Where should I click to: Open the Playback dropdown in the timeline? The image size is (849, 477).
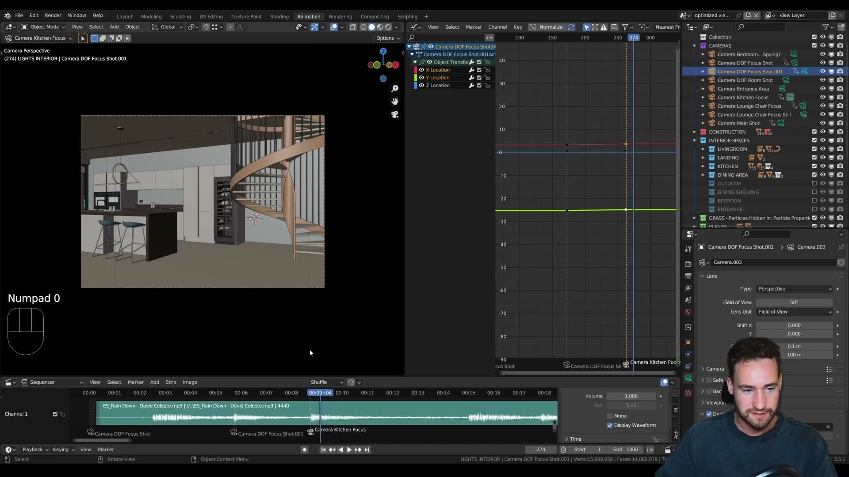click(35, 450)
